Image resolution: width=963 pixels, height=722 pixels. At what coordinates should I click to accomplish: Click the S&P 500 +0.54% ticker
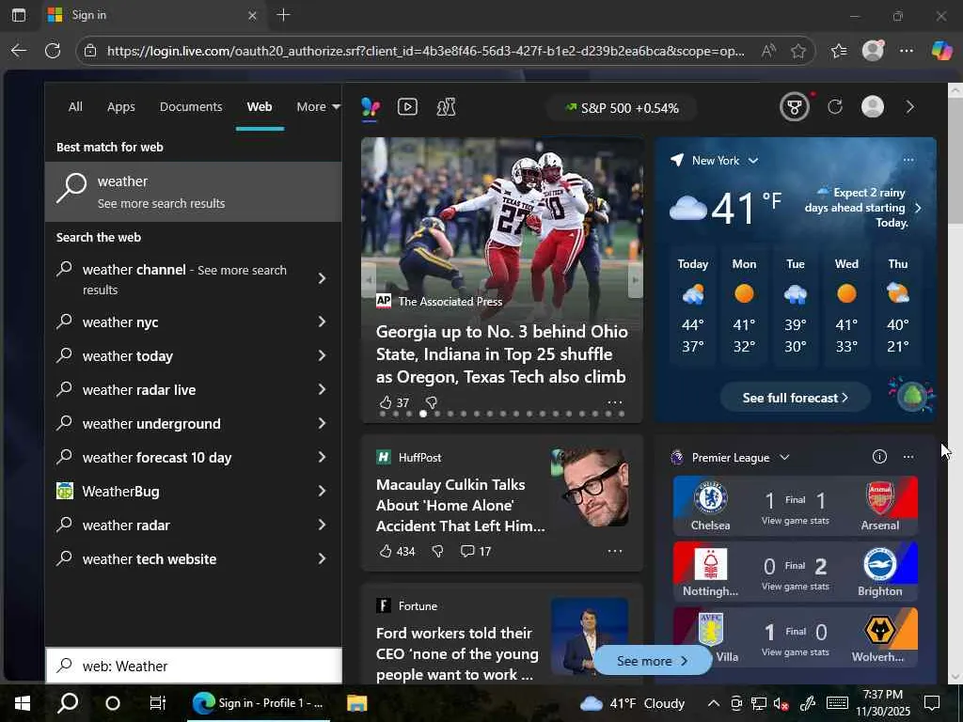click(622, 108)
